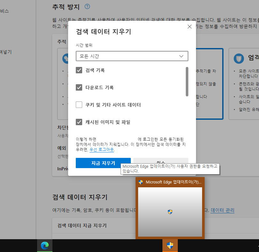
Task: Open the 데이터 관리 link
Action: (x=223, y=210)
